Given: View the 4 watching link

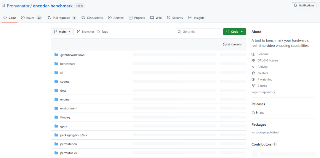Looking at the screenshot, I should click(262, 79).
